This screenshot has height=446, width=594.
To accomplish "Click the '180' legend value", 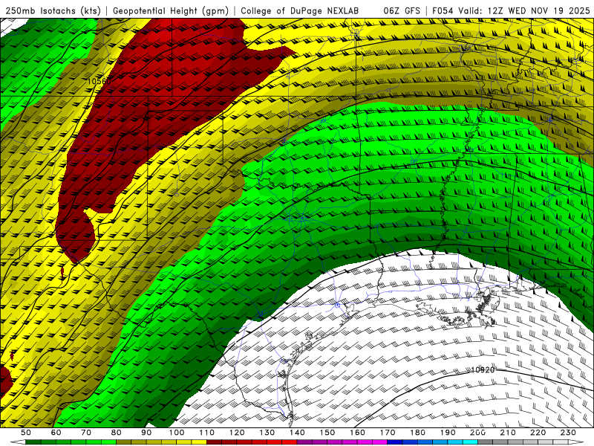I will (x=418, y=433).
